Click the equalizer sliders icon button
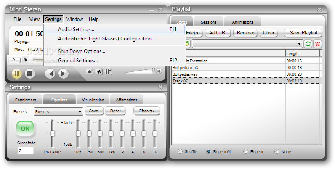This screenshot has width=335, height=169. click(x=108, y=72)
